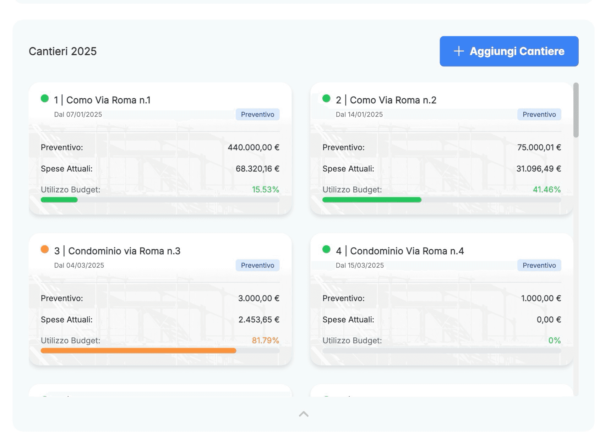Click orange status dot of Condominio via Roma n.3
Viewport: 605px width, 441px height.
point(45,249)
